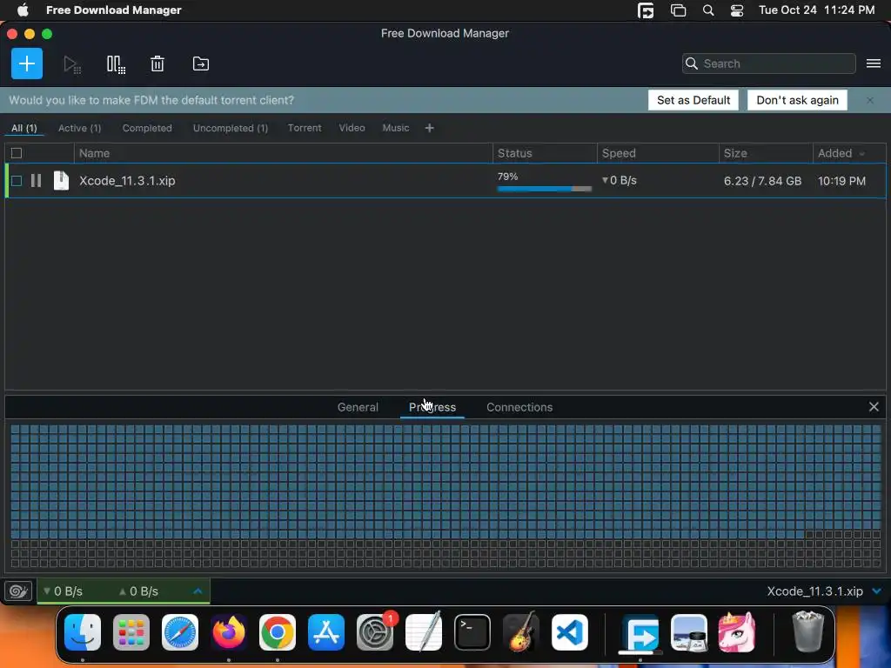Click the download pieces progress map
Image resolution: width=891 pixels, height=668 pixels.
pyautogui.click(x=445, y=496)
